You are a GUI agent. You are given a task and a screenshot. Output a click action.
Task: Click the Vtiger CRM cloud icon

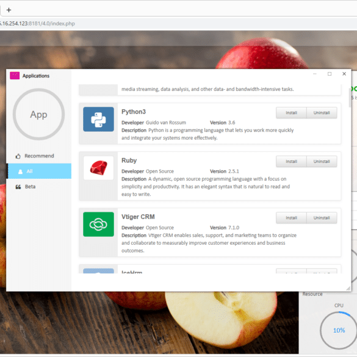pyautogui.click(x=98, y=224)
